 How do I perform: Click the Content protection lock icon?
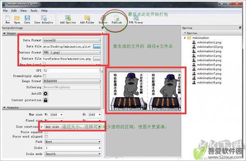coord(46,100)
